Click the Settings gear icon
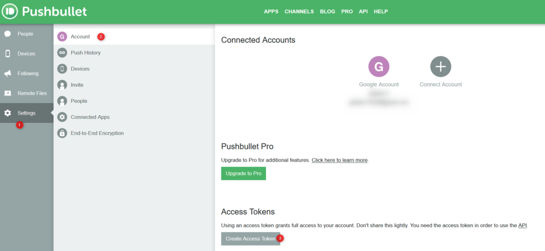Viewport: 545px width, 251px height. (7, 113)
